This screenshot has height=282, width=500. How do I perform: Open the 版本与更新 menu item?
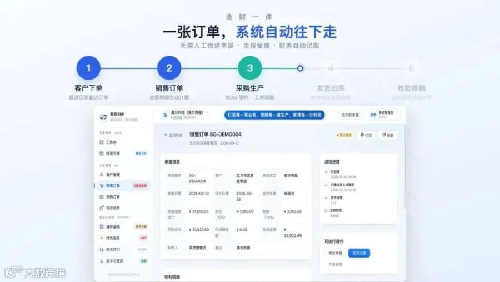(x=124, y=261)
